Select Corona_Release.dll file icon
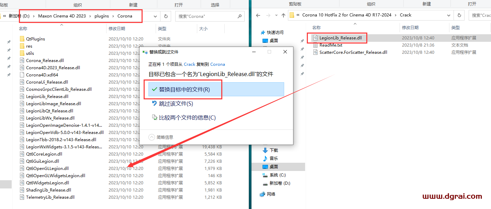This screenshot has width=491, height=209. coord(22,60)
